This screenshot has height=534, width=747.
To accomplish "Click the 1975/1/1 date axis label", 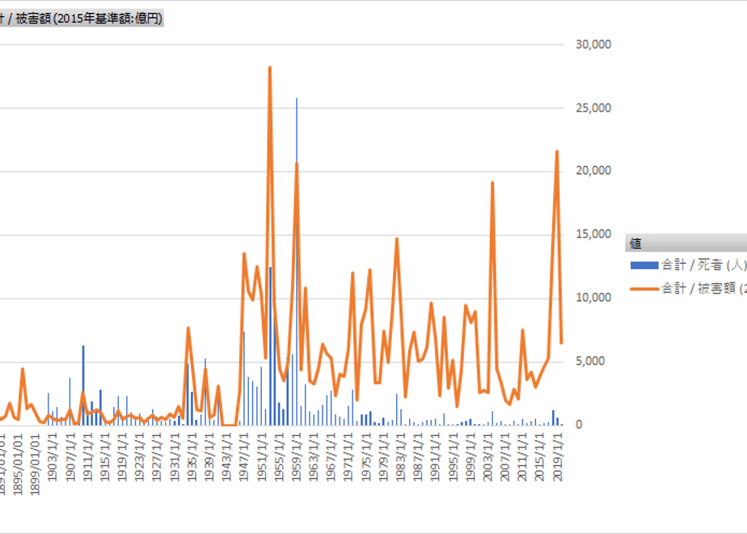I will pyautogui.click(x=366, y=457).
